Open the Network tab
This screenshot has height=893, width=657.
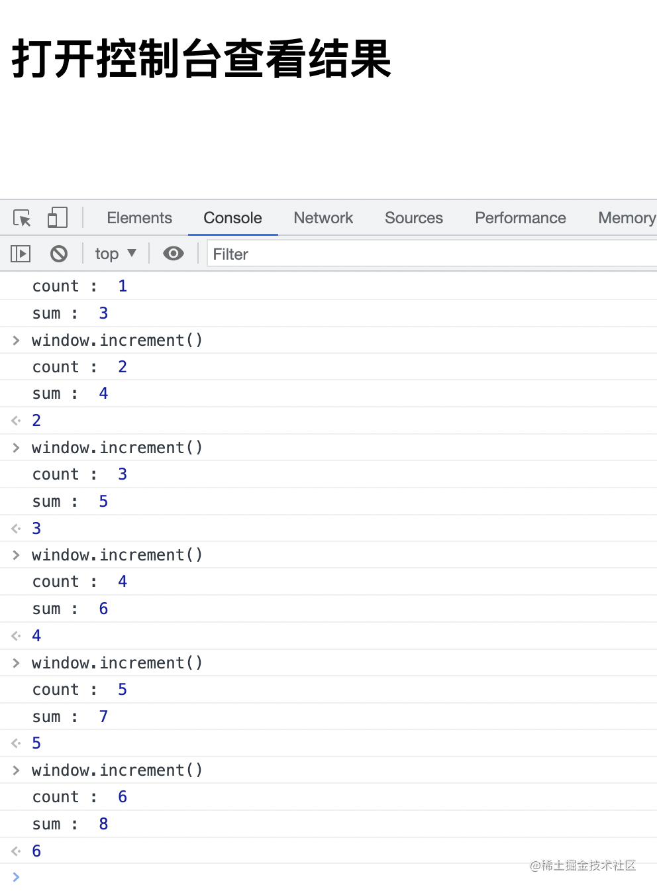coord(323,218)
